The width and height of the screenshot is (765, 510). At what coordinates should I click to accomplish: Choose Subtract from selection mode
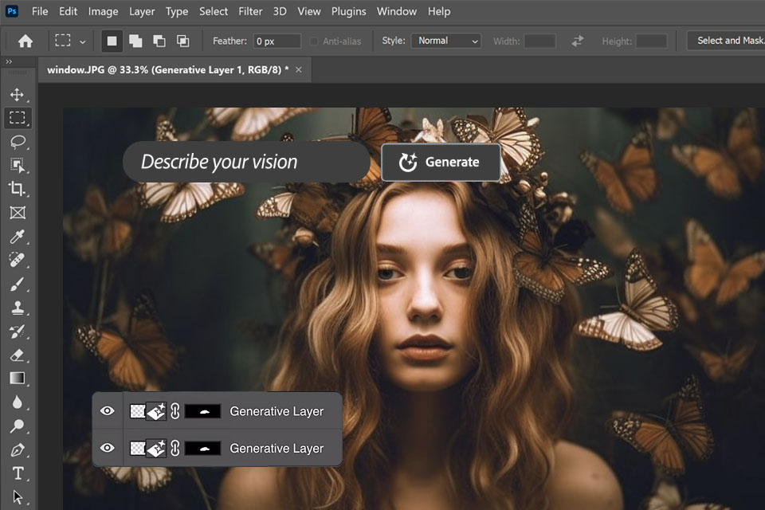click(x=159, y=41)
